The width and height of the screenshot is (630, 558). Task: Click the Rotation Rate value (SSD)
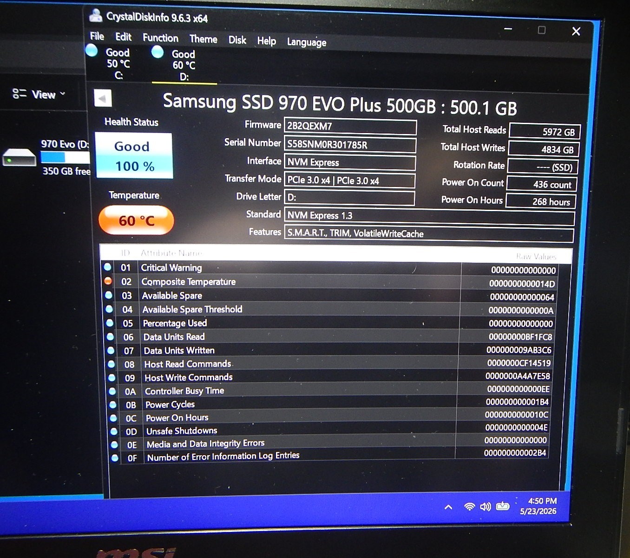(543, 166)
